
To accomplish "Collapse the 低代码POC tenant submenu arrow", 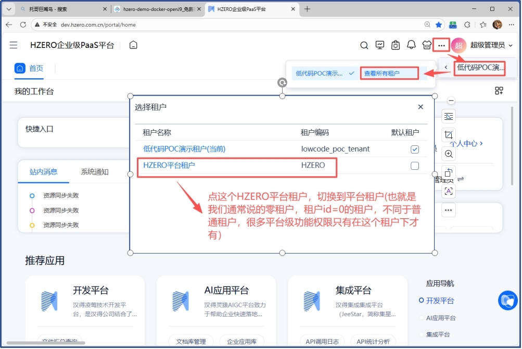I will 446,67.
